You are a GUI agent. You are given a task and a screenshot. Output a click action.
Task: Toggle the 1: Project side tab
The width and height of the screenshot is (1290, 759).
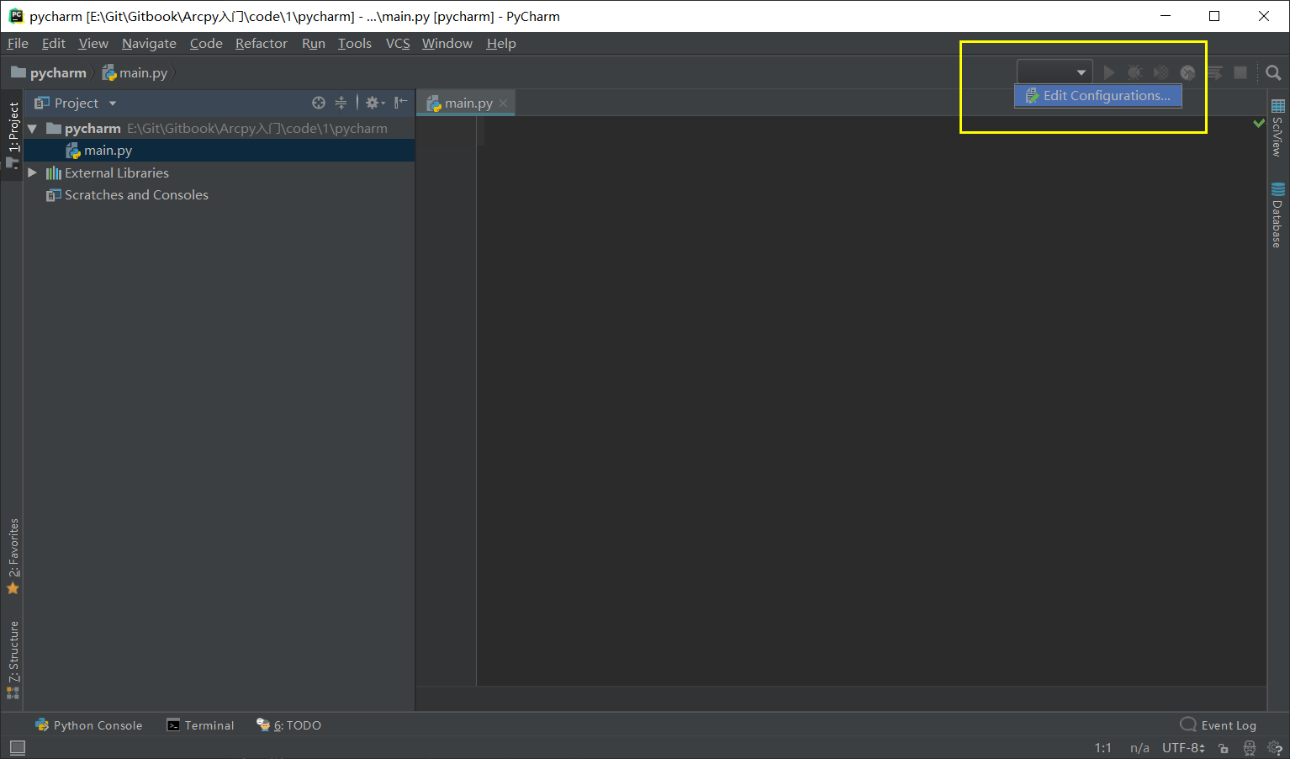point(13,135)
